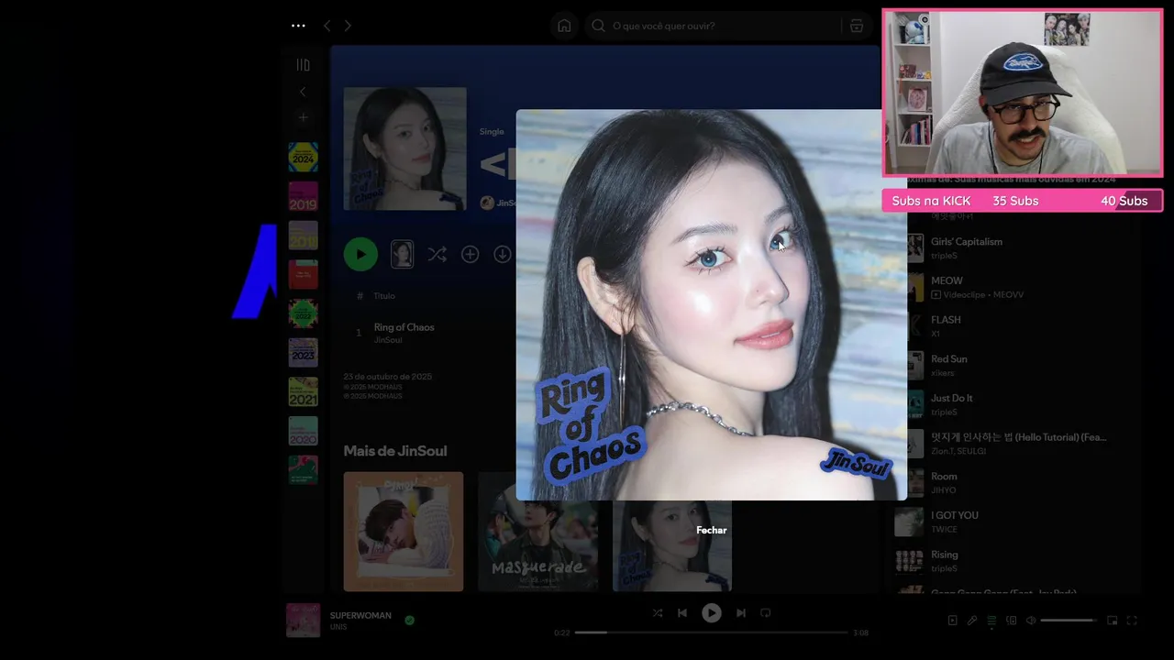
Task: Open the Browse icon beside search
Action: point(857,26)
